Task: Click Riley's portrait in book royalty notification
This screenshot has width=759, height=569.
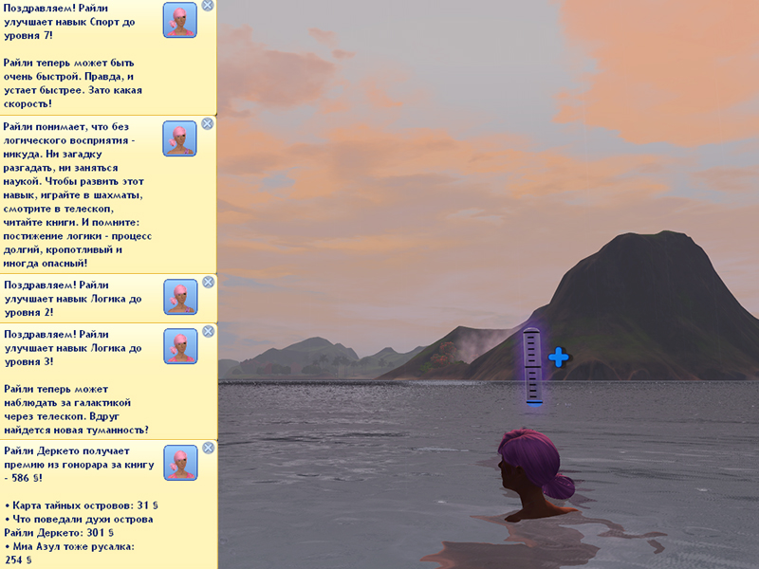Action: 180,463
